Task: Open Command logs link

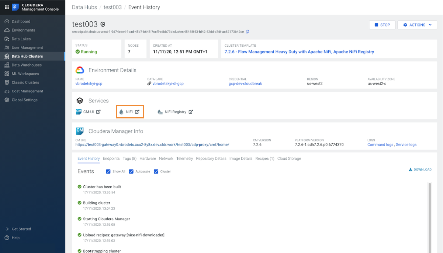Action: tap(380, 145)
